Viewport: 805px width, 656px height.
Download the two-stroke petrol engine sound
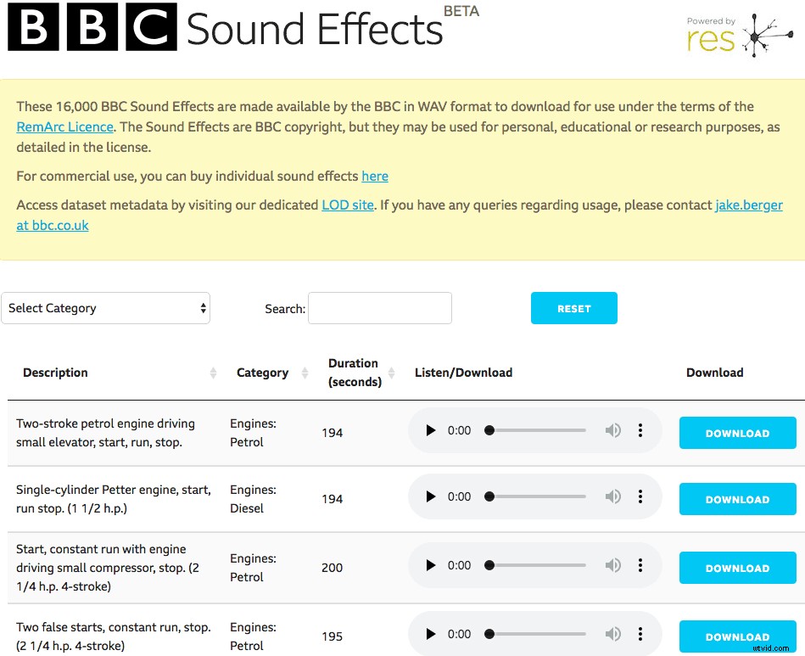737,433
